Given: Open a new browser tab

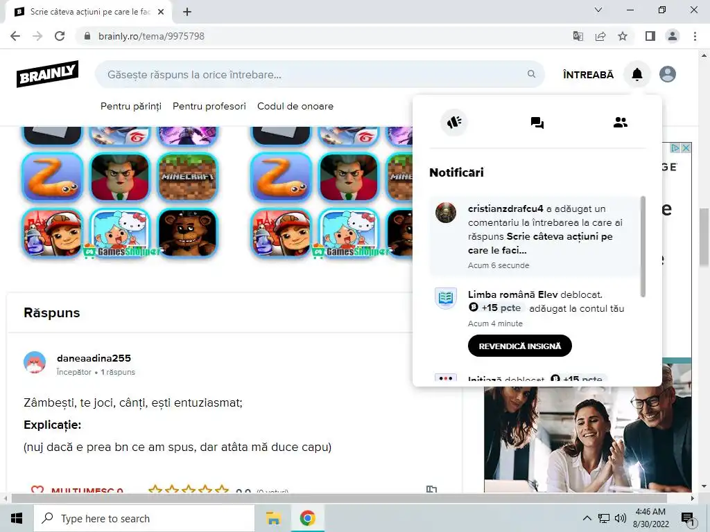Looking at the screenshot, I should pyautogui.click(x=187, y=12).
